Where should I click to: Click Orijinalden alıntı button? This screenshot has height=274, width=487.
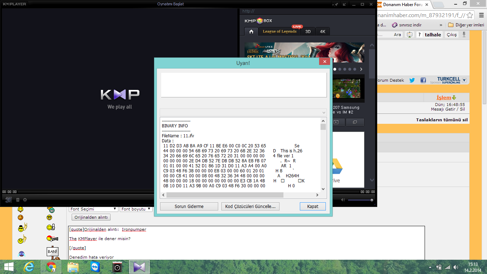pos(91,217)
